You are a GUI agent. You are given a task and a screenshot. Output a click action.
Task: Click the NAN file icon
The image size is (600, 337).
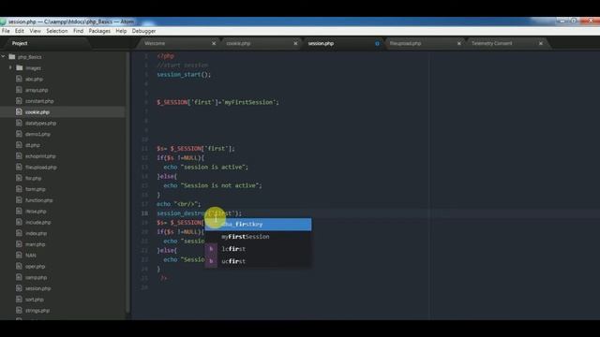(19, 256)
